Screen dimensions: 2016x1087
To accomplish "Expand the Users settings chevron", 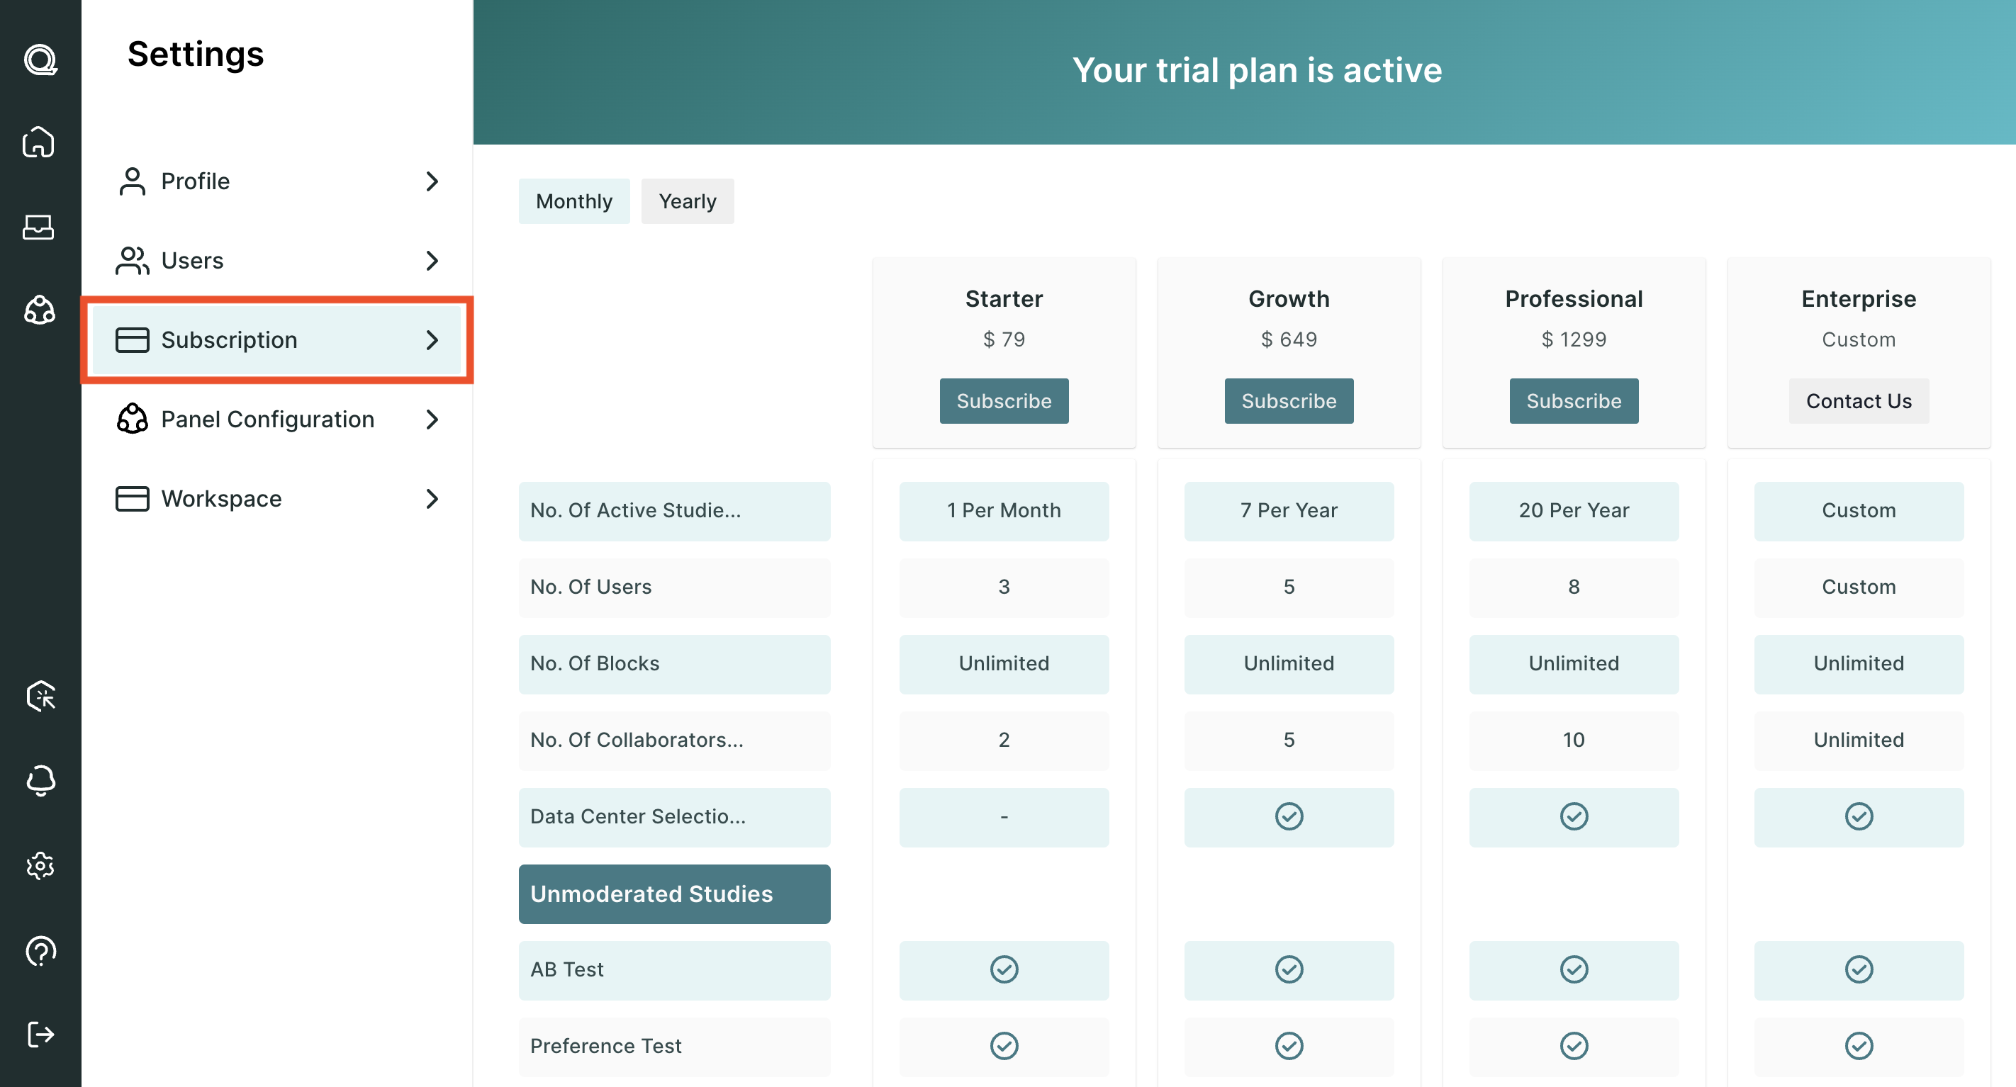I will pos(432,261).
